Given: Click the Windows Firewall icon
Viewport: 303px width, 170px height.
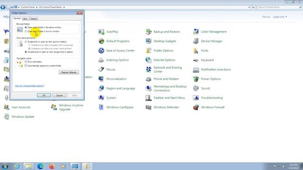Looking at the screenshot, I should (x=196, y=107).
